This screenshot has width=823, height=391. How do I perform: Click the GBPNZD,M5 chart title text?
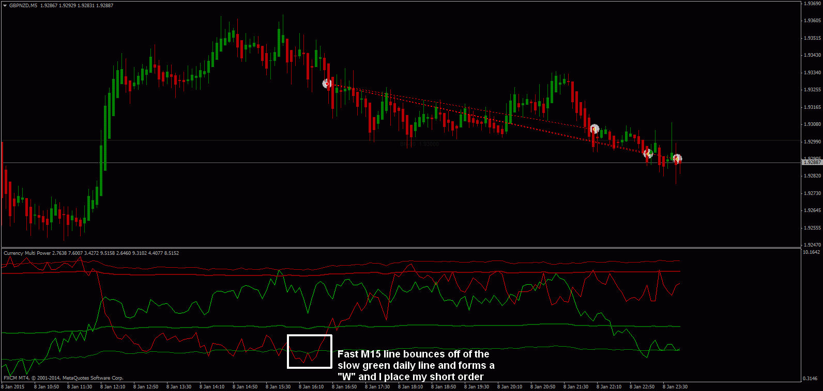[x=23, y=6]
